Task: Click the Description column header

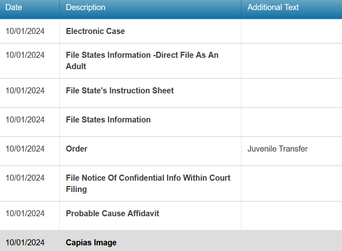Action: [x=86, y=8]
